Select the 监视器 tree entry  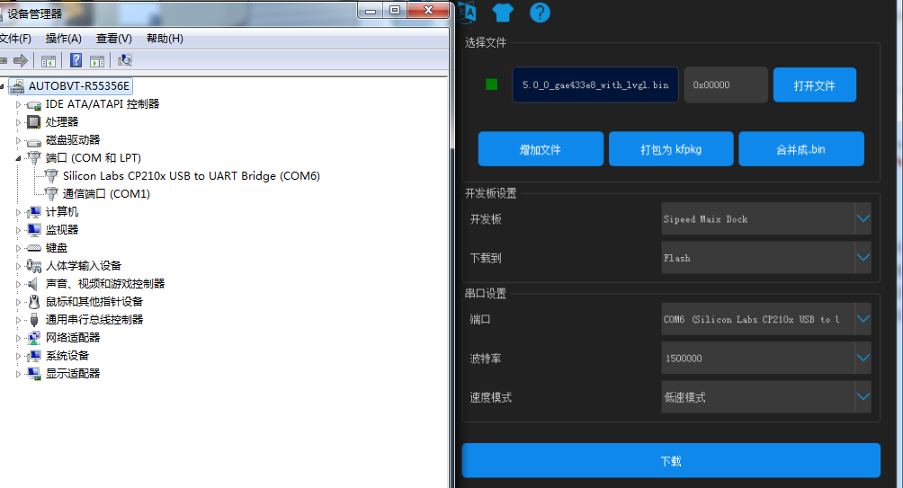[x=62, y=229]
